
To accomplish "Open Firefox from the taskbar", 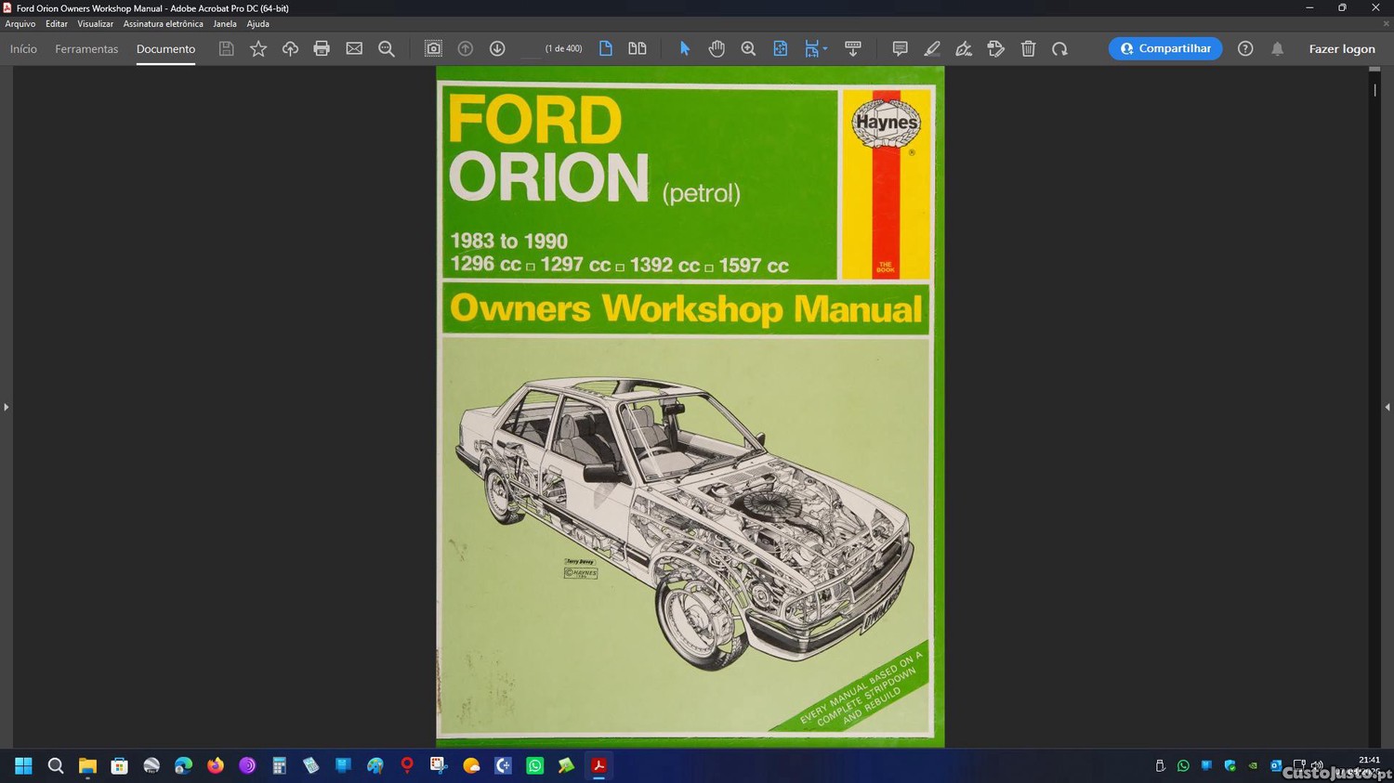I will tap(216, 765).
